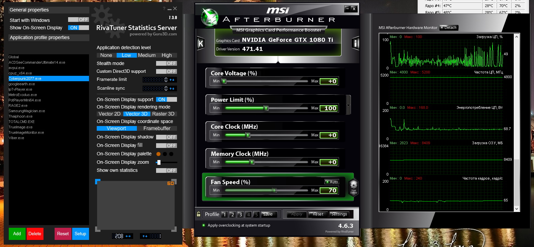Image resolution: width=534 pixels, height=247 pixels.
Task: Toggle Fan Speed Auto button
Action: point(332,182)
